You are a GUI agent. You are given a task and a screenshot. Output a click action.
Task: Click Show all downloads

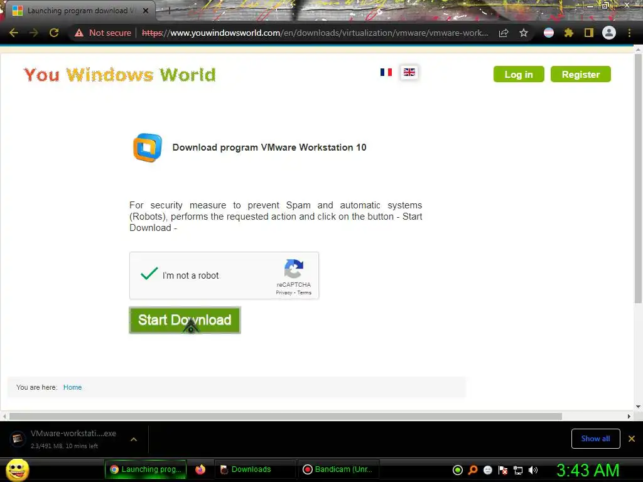pyautogui.click(x=595, y=439)
